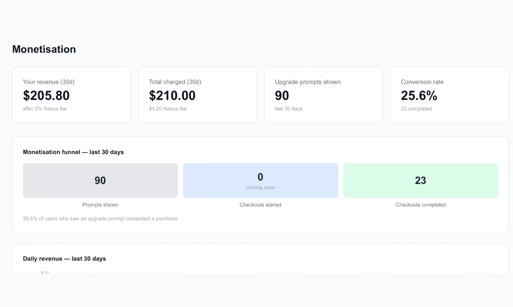The height and width of the screenshot is (307, 513).
Task: Click the Monetisation funnel section title
Action: coord(73,152)
